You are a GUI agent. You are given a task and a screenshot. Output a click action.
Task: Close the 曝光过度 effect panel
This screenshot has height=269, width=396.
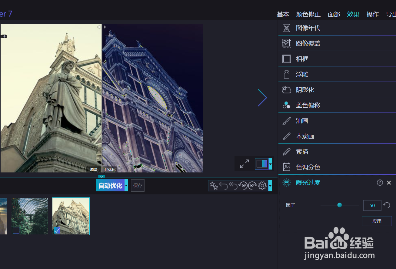point(389,183)
